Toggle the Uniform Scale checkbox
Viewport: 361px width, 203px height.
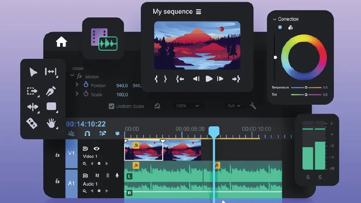pos(112,106)
